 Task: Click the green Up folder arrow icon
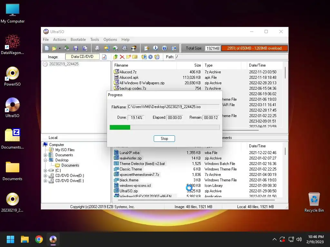(116, 57)
